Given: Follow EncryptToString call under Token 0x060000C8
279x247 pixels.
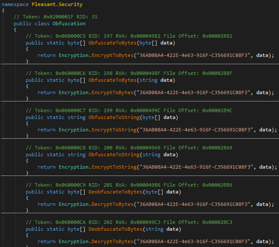Looking at the screenshot, I should [x=114, y=167].
